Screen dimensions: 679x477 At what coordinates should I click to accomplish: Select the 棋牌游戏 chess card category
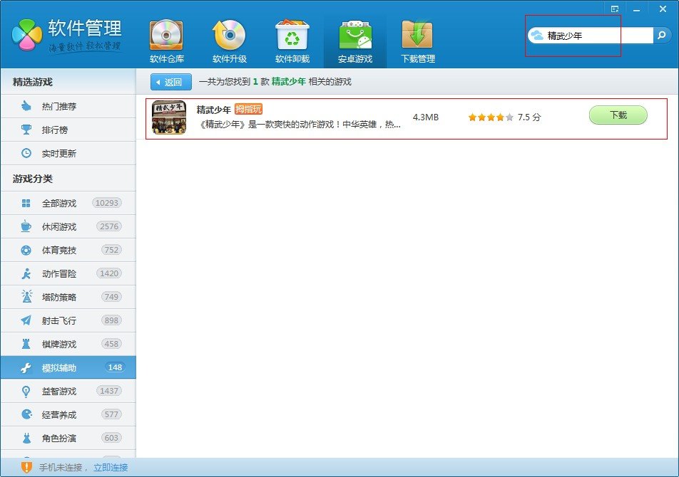click(59, 344)
